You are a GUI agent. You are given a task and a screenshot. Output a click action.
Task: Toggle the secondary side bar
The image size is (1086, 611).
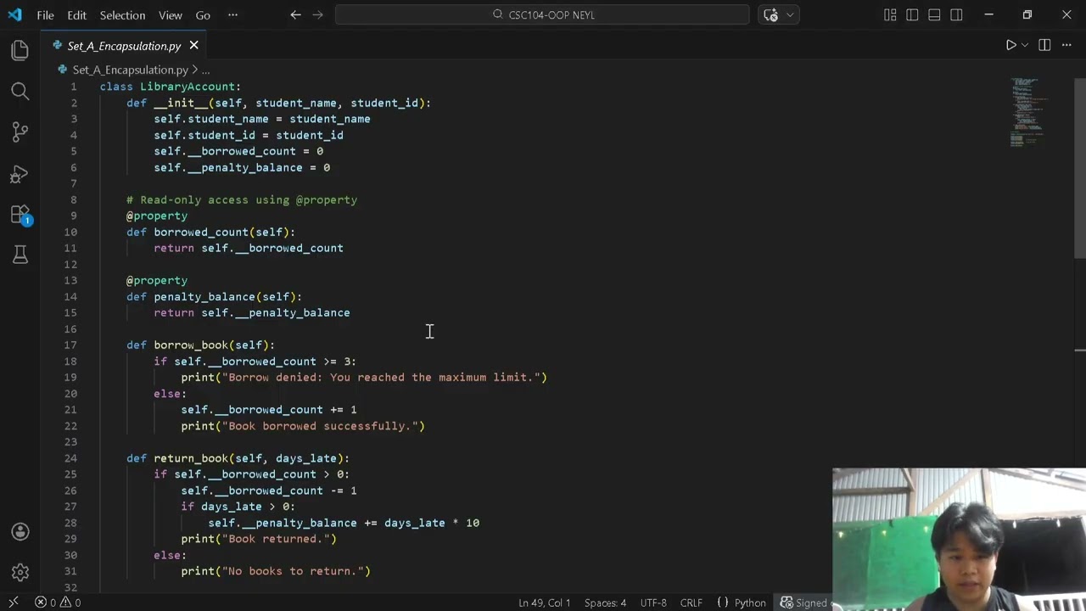tap(956, 14)
